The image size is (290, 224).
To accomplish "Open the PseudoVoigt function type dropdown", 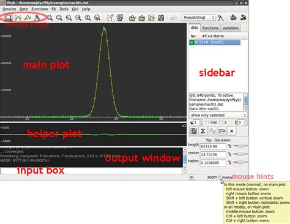I will [x=198, y=18].
